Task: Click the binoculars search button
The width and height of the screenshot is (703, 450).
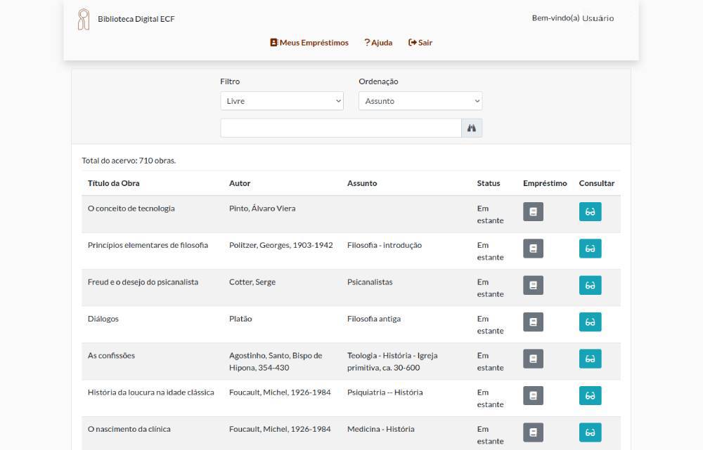Action: tap(472, 128)
